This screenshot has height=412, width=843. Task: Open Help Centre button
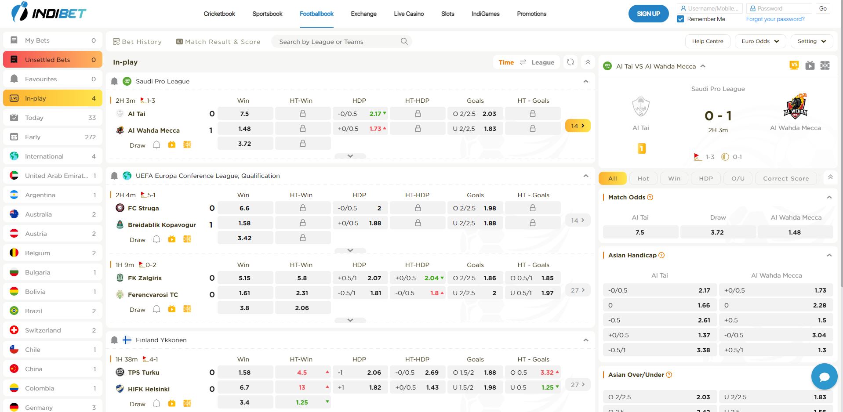pos(708,41)
